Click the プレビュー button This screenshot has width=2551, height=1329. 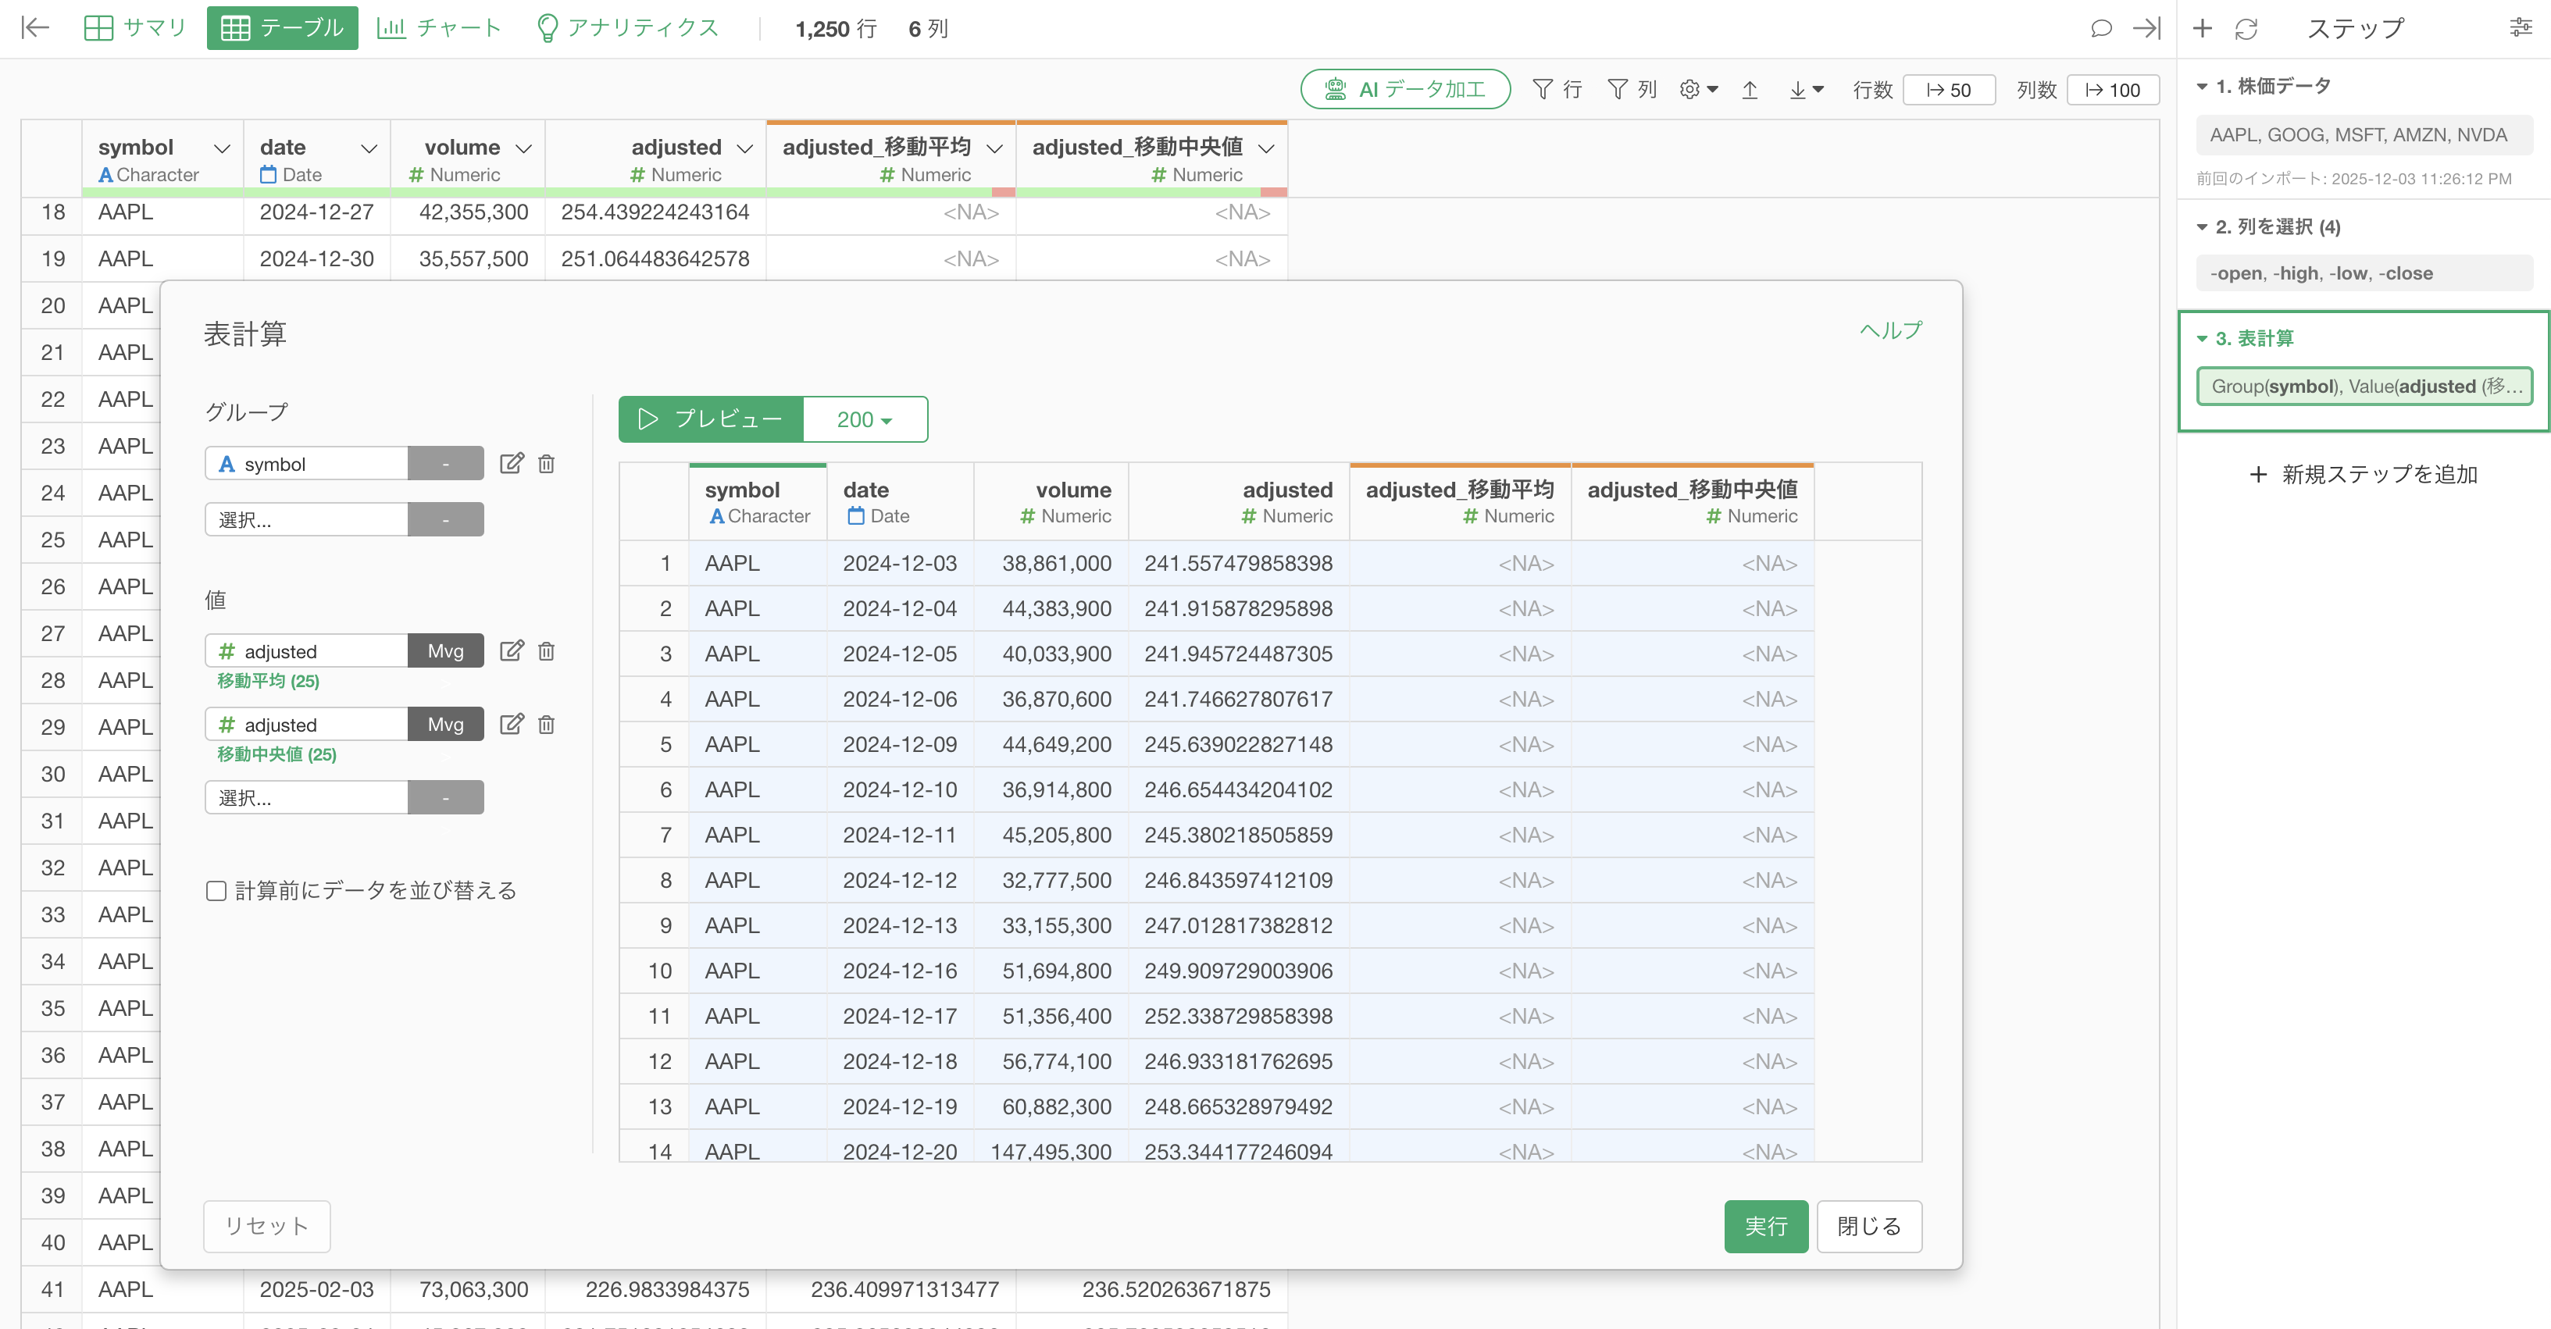click(711, 419)
